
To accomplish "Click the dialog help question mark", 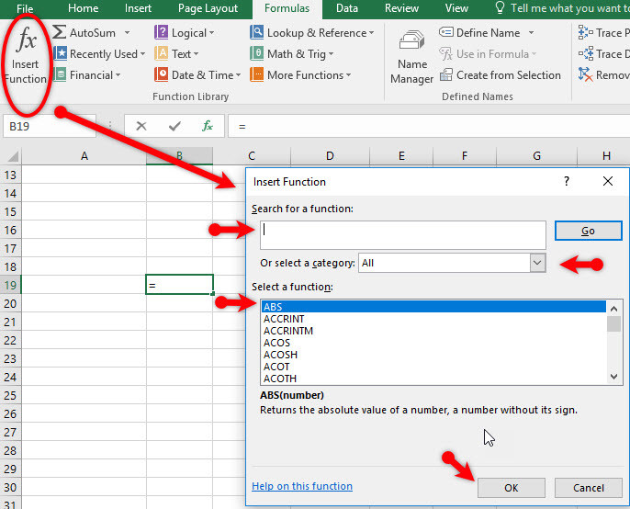I will 567,181.
